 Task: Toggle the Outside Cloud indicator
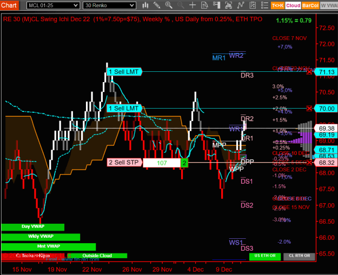97,256
